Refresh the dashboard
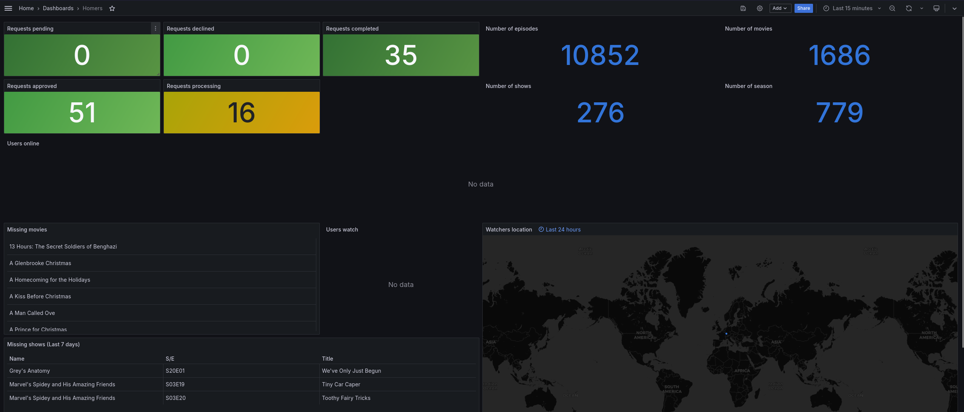This screenshot has width=964, height=412. (x=909, y=8)
